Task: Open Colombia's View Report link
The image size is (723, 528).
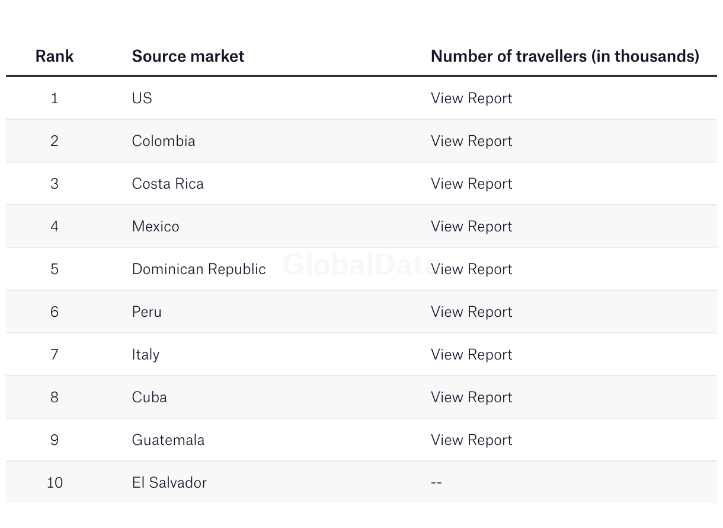Action: 471,141
